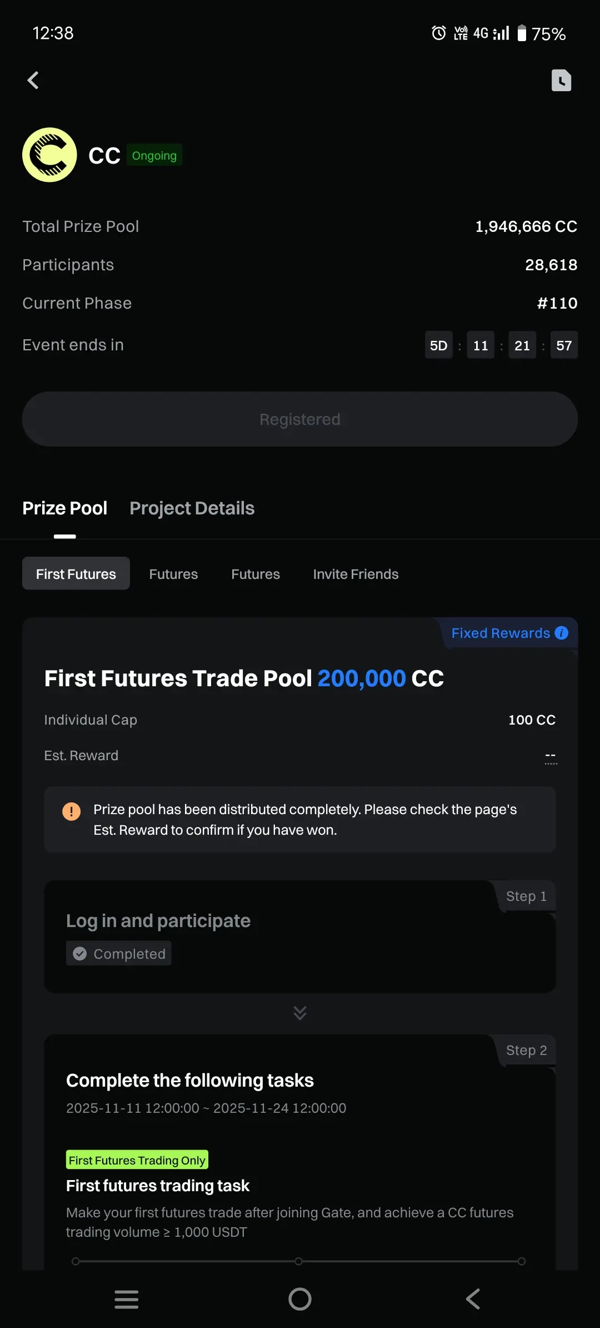
Task: Tap the Fixed Rewards label
Action: pyautogui.click(x=500, y=633)
